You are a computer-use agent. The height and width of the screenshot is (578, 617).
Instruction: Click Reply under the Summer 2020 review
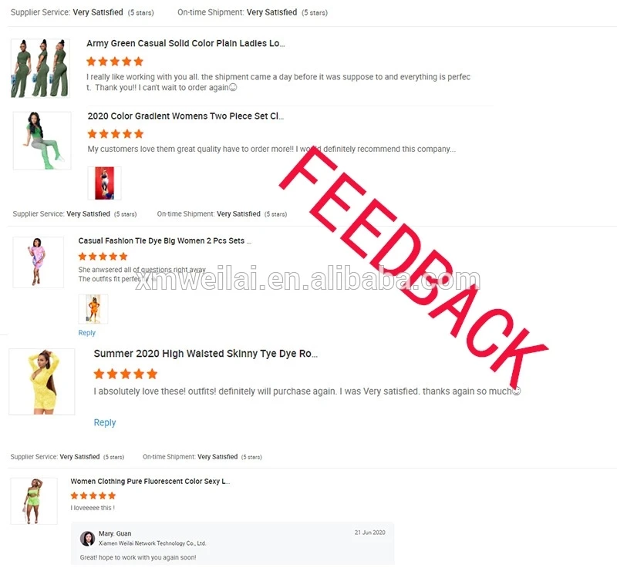[105, 422]
